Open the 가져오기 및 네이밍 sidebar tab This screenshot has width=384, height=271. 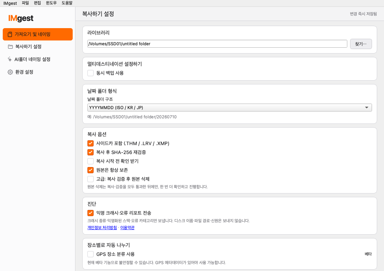coord(38,34)
